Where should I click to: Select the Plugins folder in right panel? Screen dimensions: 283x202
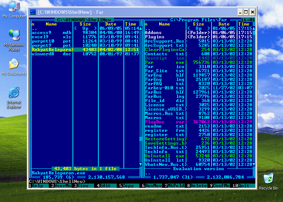click(x=198, y=37)
